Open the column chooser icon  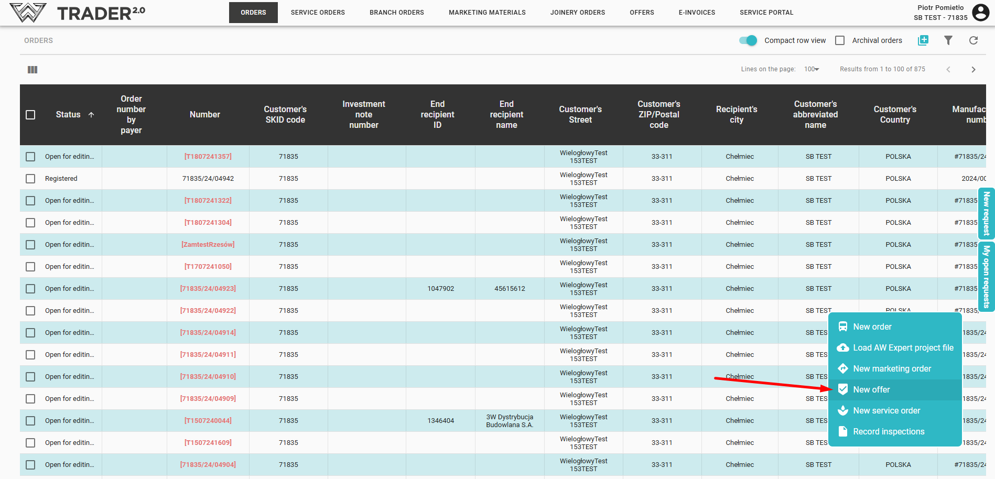pos(33,70)
